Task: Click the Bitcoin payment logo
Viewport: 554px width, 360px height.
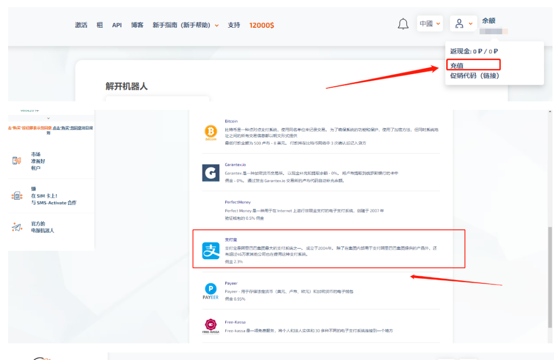Action: click(210, 133)
